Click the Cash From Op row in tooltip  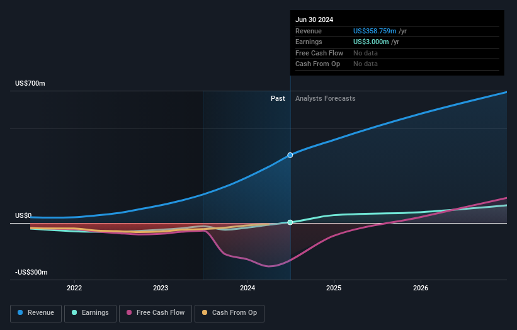tap(397, 64)
